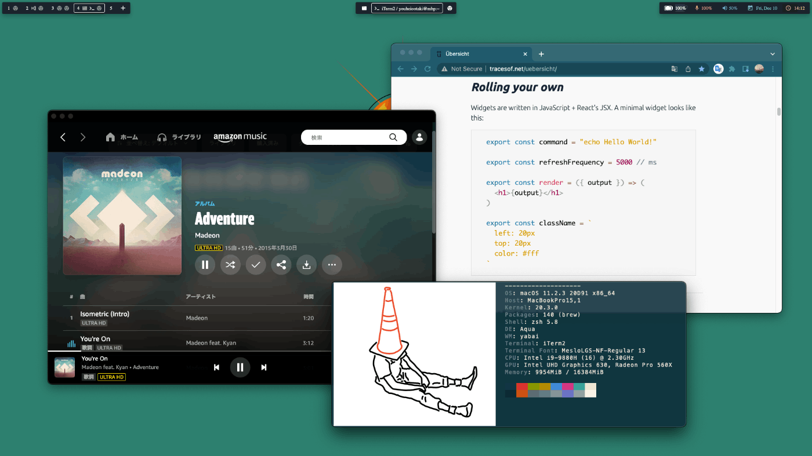Share the Adventure album
This screenshot has width=812, height=456.
[x=281, y=265]
